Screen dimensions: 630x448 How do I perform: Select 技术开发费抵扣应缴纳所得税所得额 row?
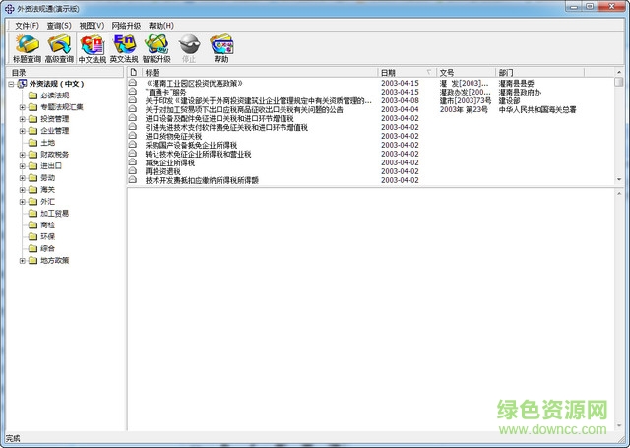coord(202,180)
